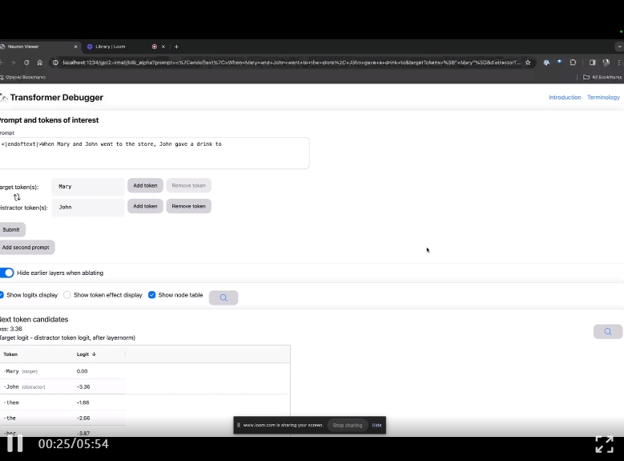Remove token from distractor tokens
The height and width of the screenshot is (461, 624).
[188, 206]
